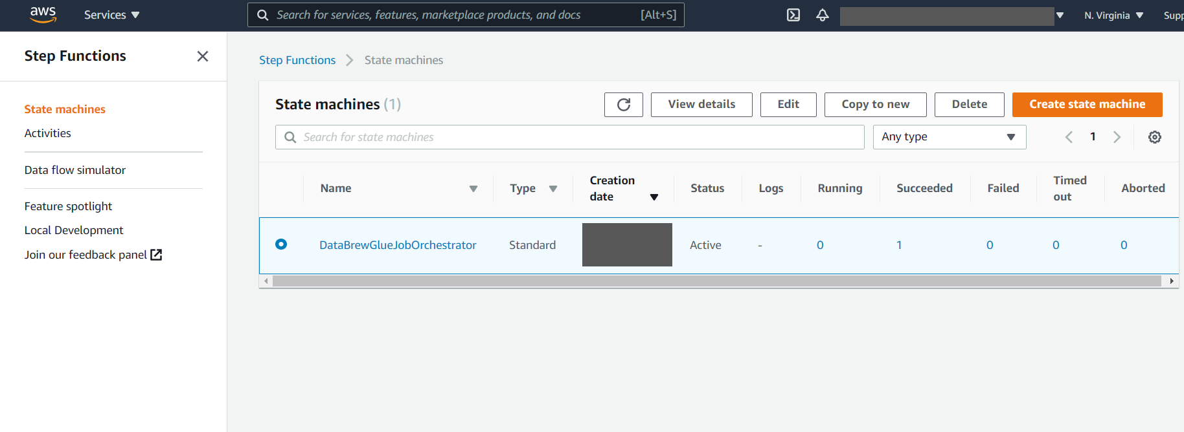Click the Status column header
1184x432 pixels.
(707, 188)
